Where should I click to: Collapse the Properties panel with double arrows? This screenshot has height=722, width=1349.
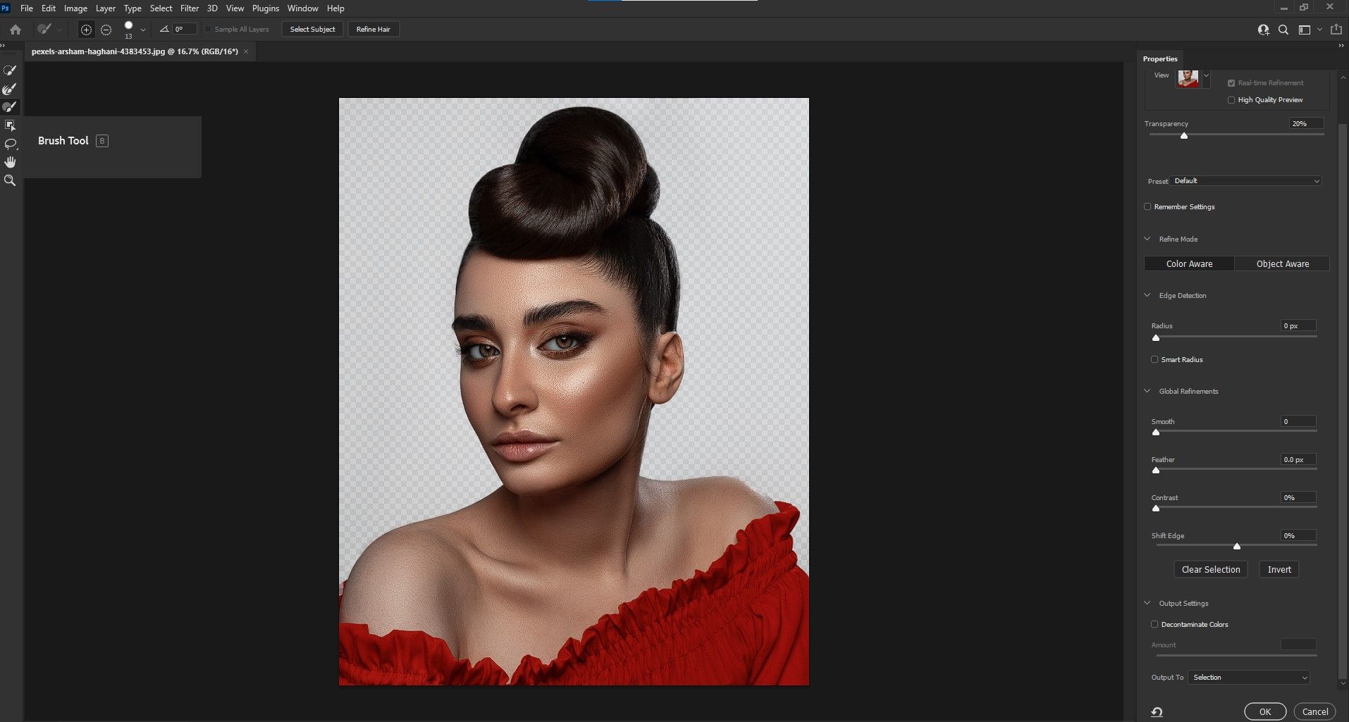point(1341,46)
